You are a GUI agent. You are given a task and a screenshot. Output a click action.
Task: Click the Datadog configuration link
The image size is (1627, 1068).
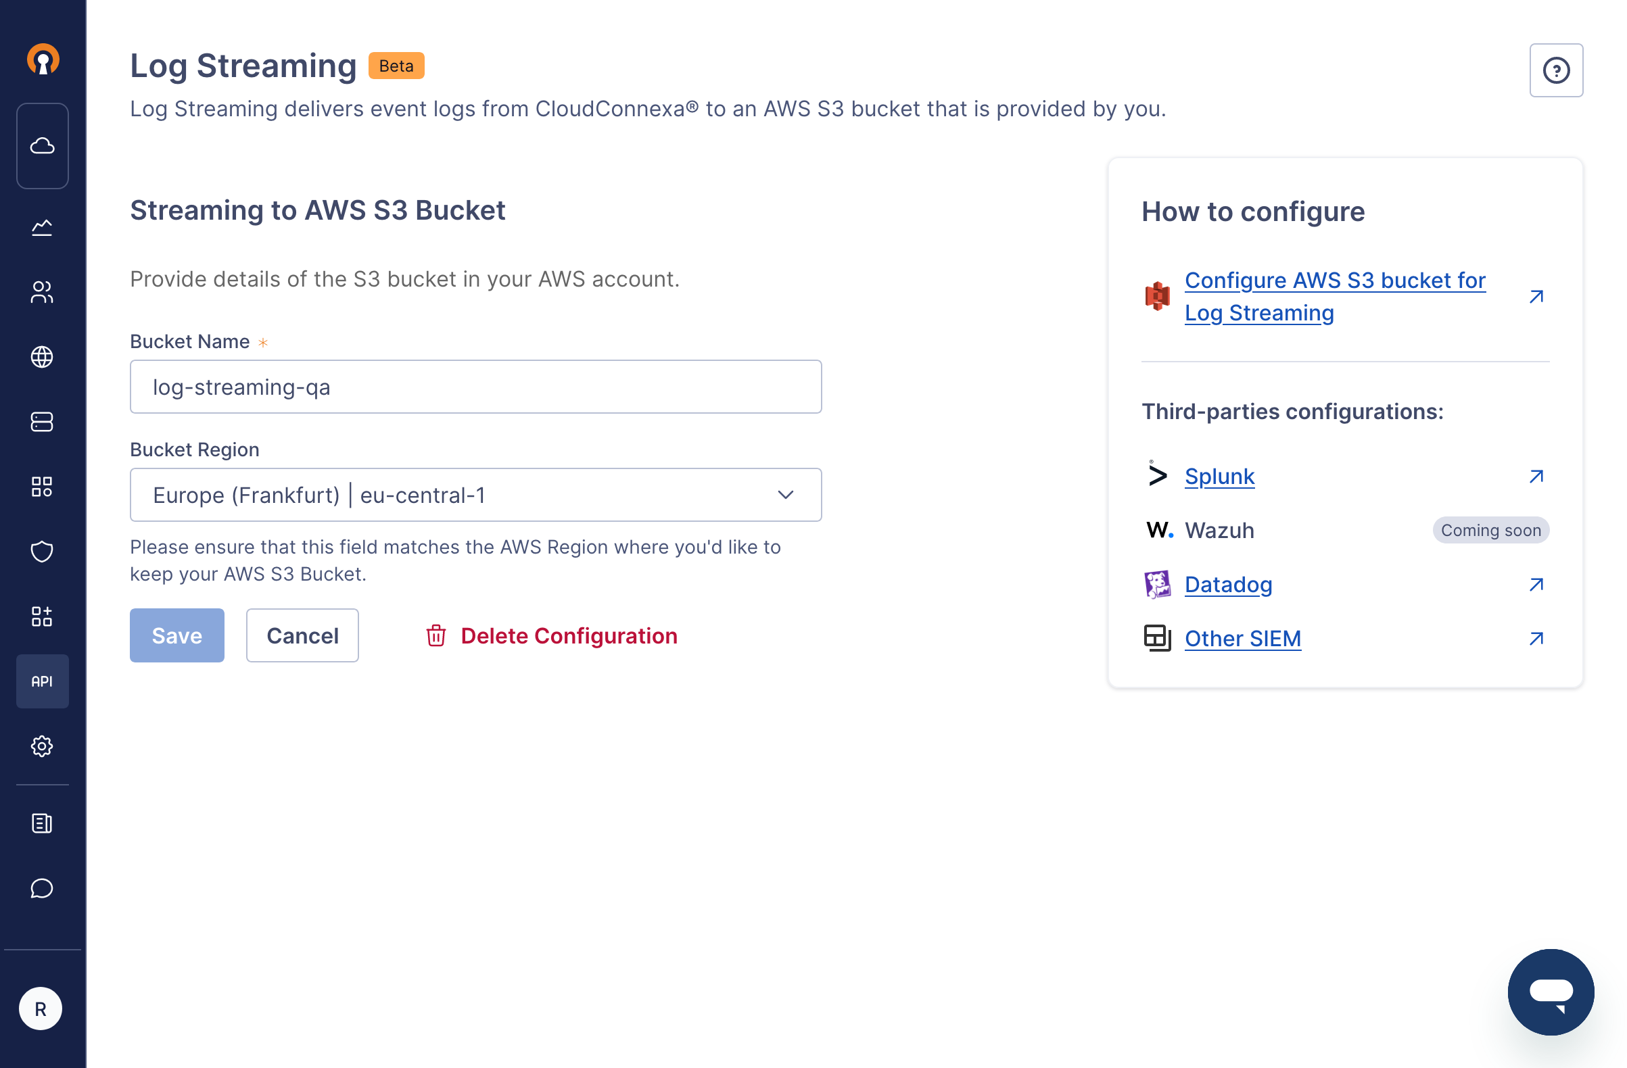[1229, 585]
